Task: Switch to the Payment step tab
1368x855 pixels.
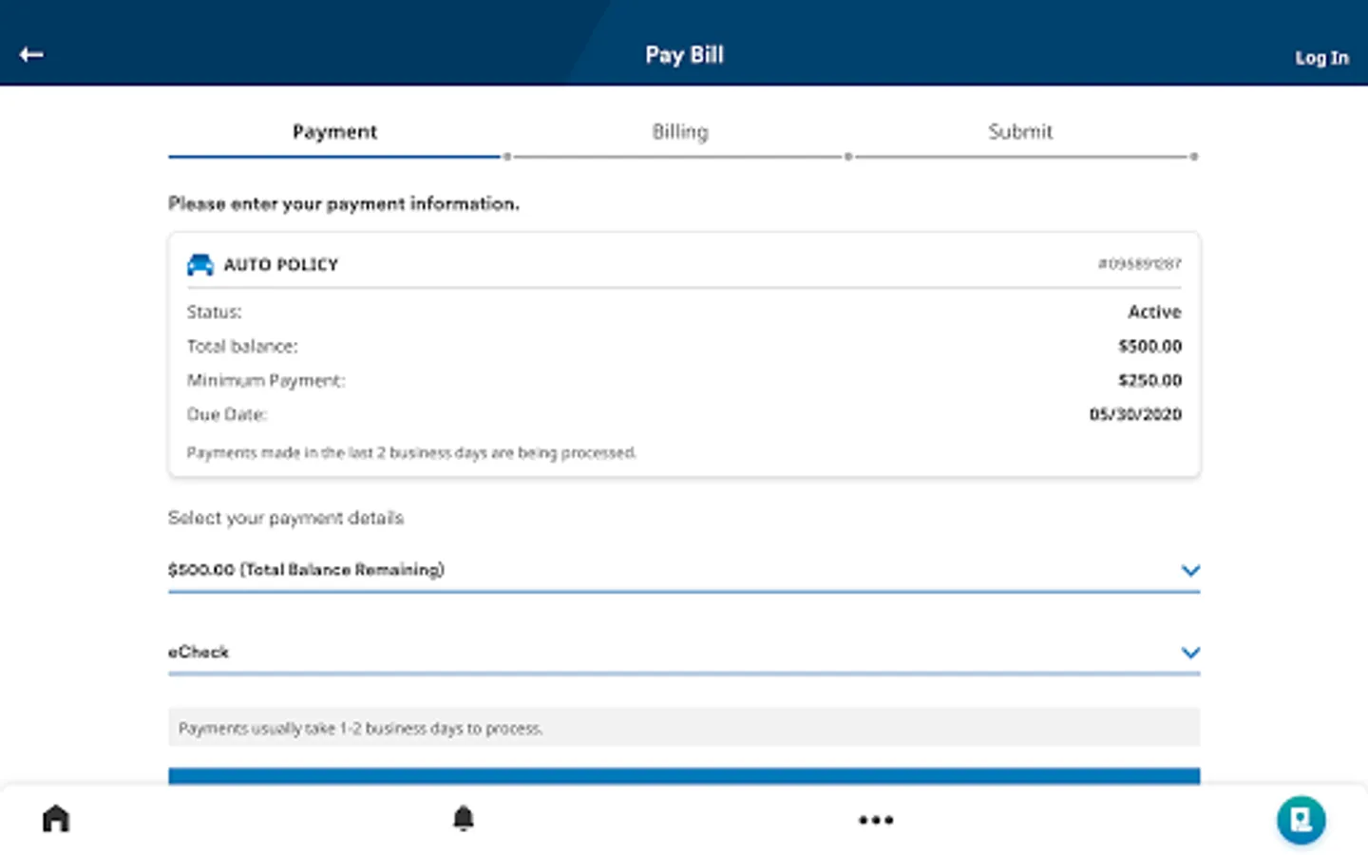Action: tap(334, 132)
